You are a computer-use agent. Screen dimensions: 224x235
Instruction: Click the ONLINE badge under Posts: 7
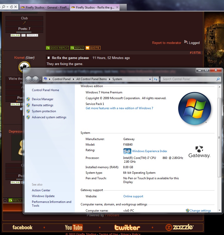[x=15, y=35]
